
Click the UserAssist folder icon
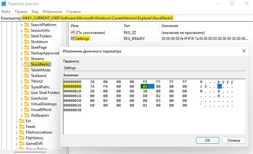point(27,98)
